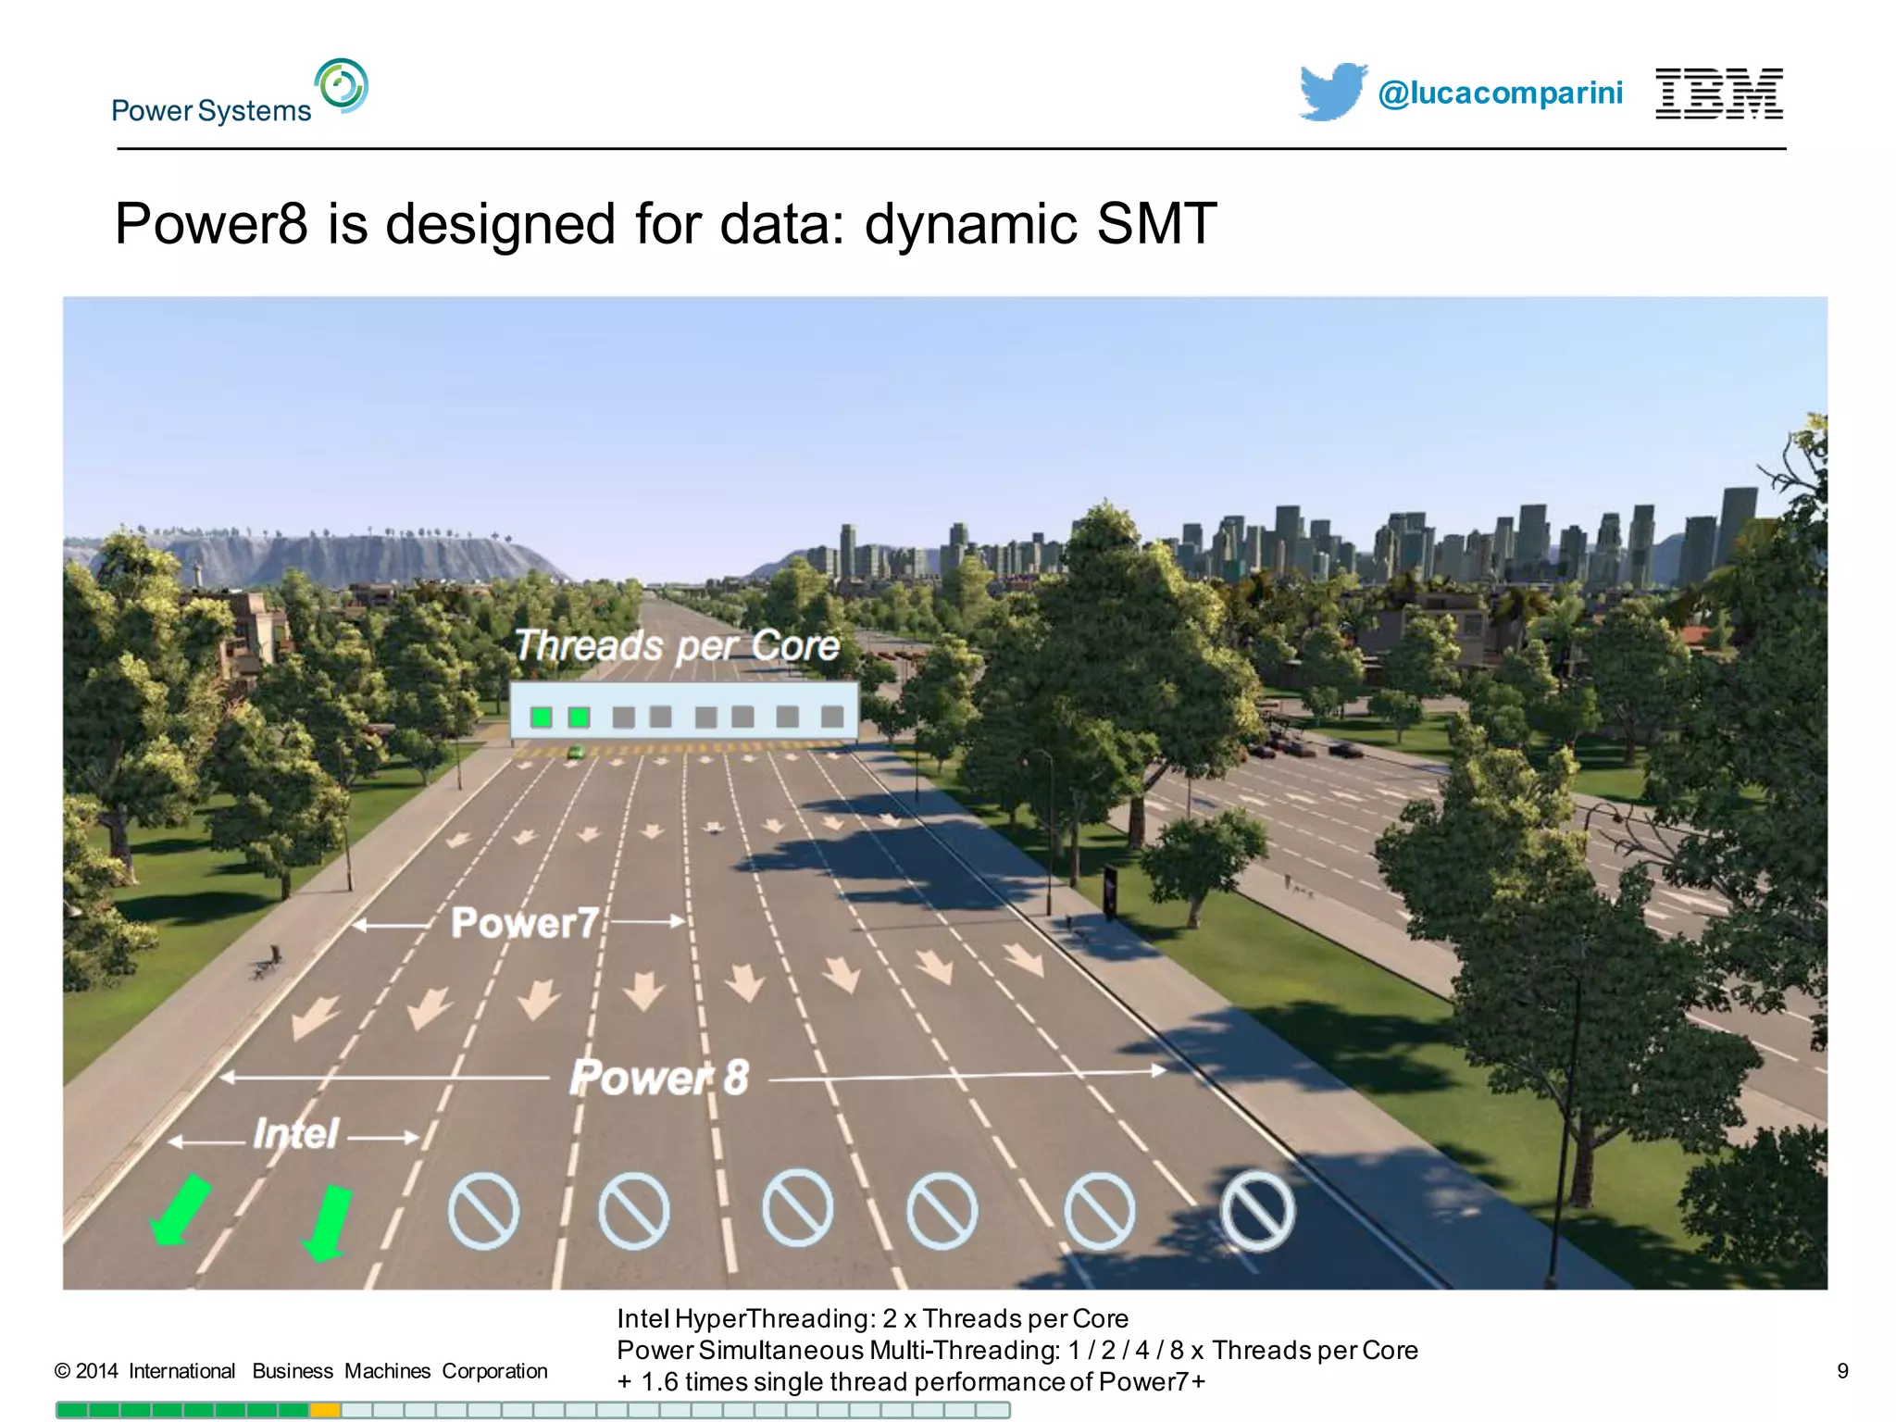
Task: Click the '1.6 times single thread performance' line
Action: (x=911, y=1381)
